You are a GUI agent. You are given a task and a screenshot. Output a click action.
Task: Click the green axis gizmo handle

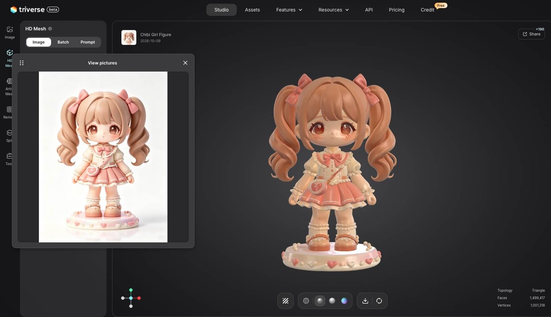(131, 290)
